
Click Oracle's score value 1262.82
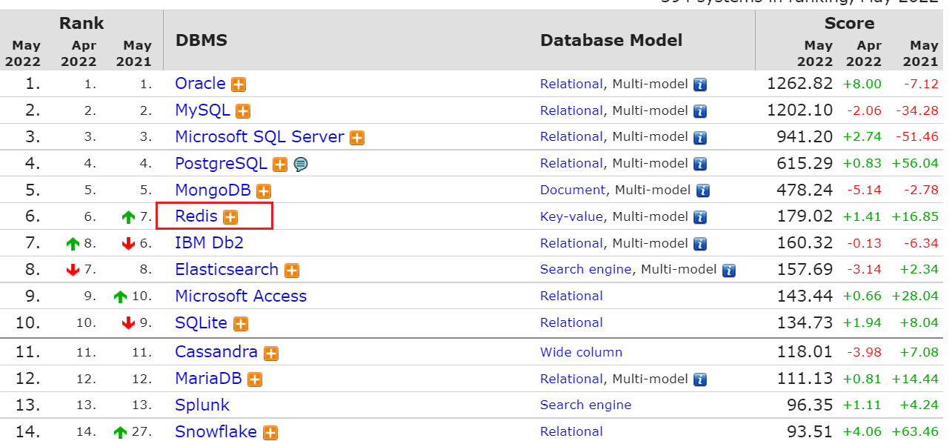click(800, 84)
